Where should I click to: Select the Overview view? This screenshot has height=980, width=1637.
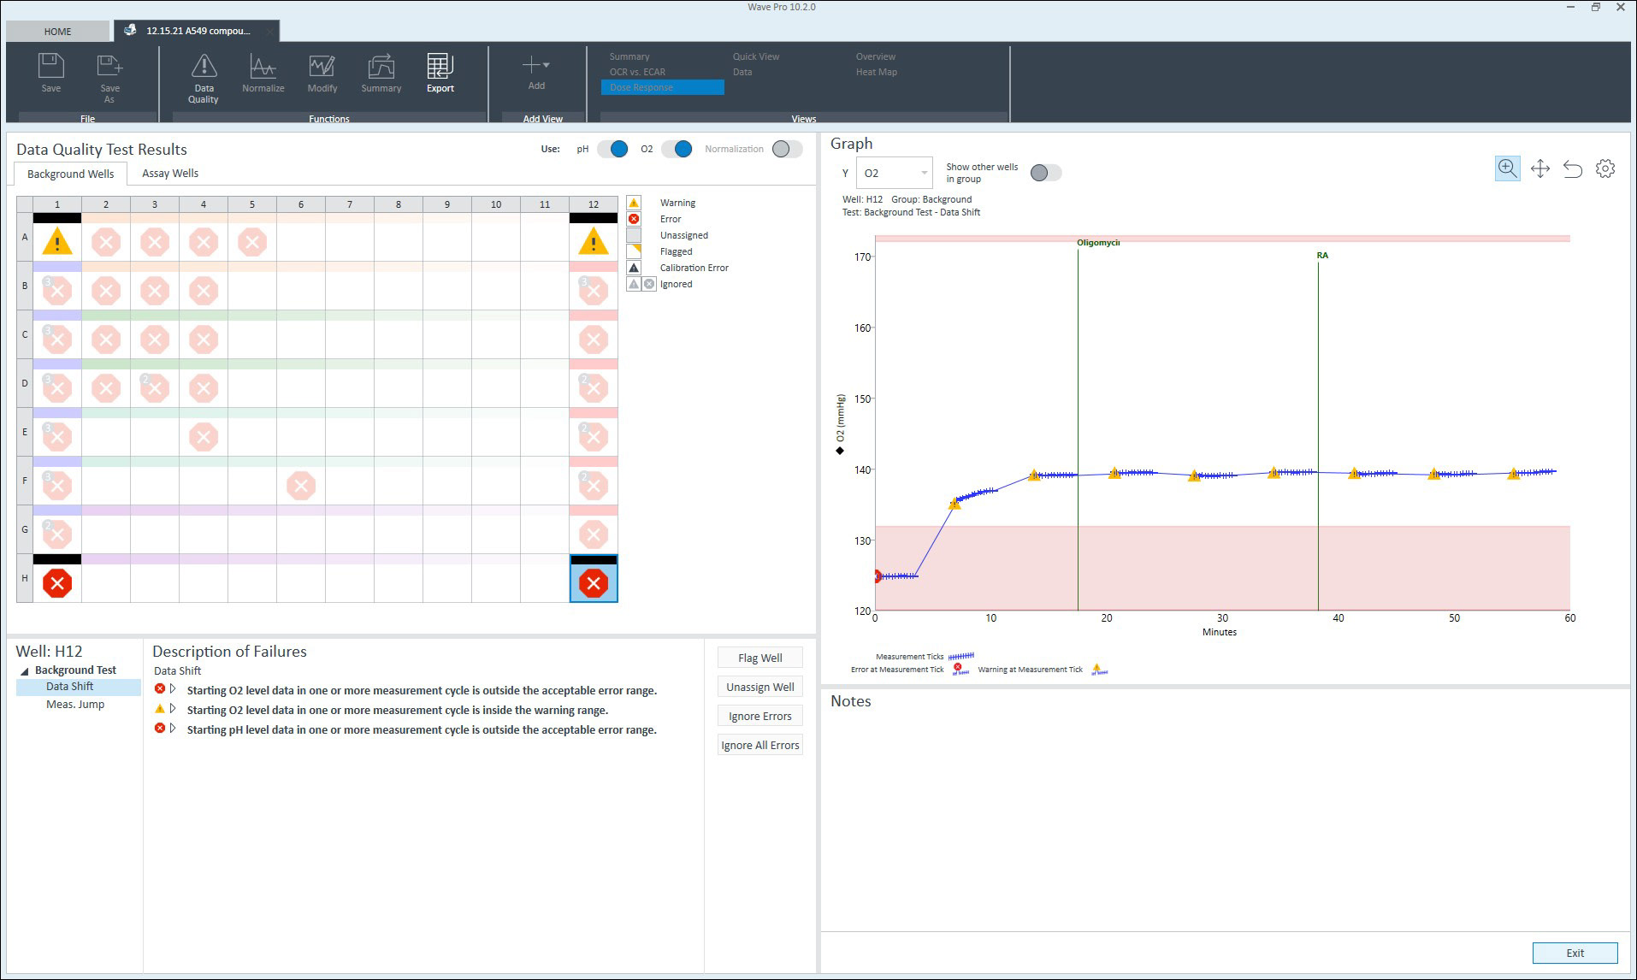point(876,56)
